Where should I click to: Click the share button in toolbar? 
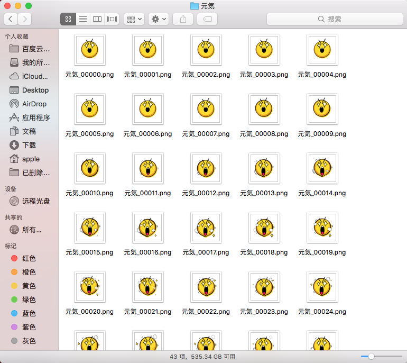(x=183, y=19)
